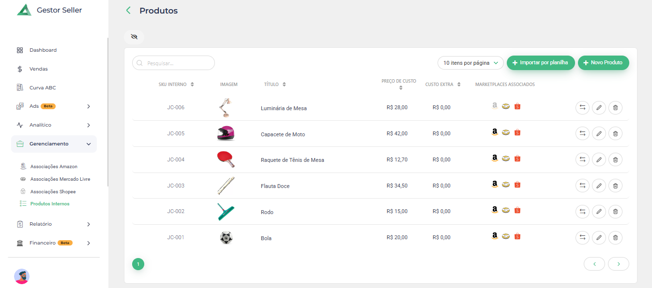This screenshot has height=288, width=652.
Task: Open Dashboard from the sidebar
Action: coord(43,50)
